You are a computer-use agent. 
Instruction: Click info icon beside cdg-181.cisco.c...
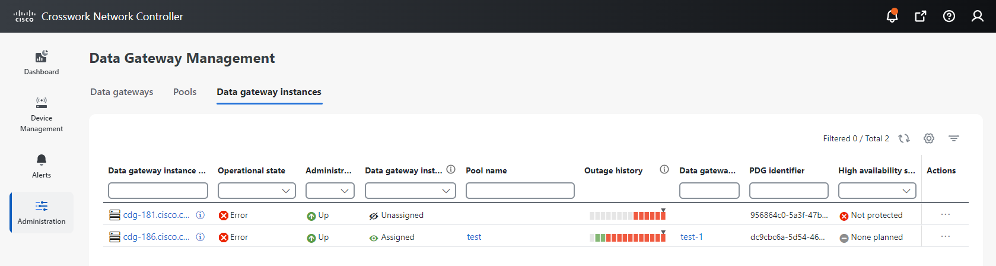pyautogui.click(x=201, y=215)
